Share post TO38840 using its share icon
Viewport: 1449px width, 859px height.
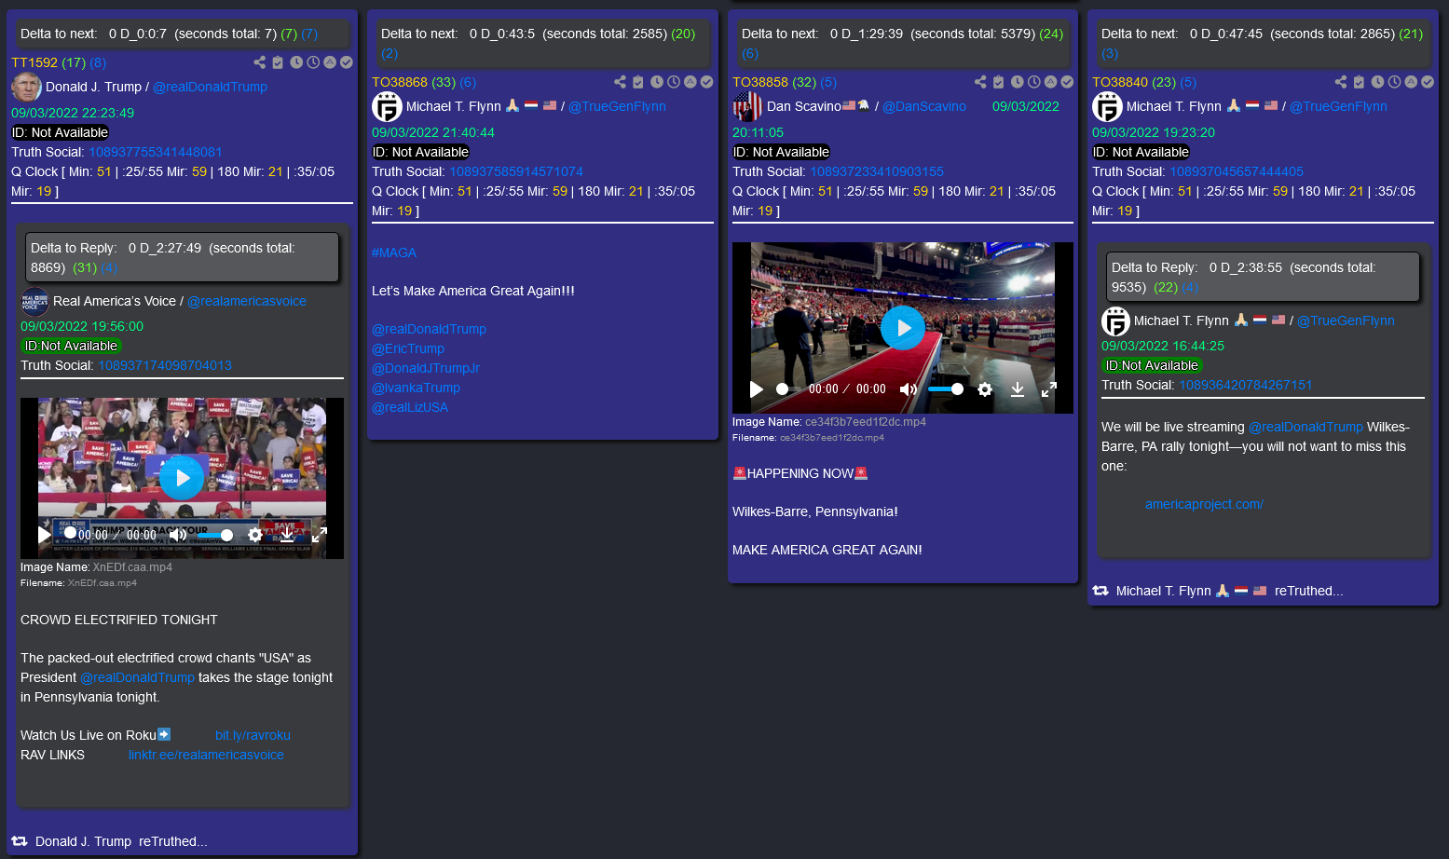click(x=1341, y=82)
